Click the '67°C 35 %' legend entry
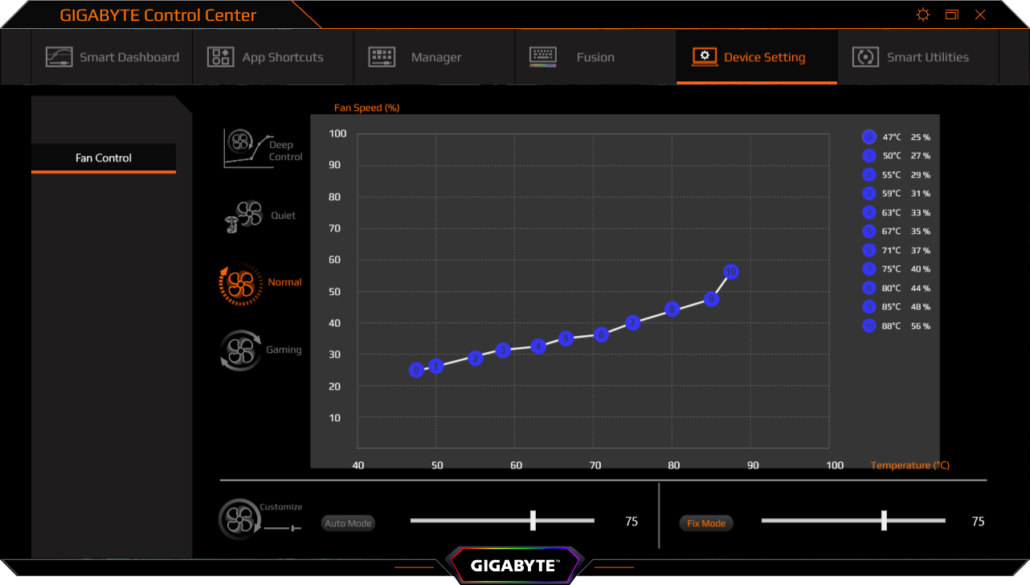Viewport: 1030px width, 585px height. (897, 231)
